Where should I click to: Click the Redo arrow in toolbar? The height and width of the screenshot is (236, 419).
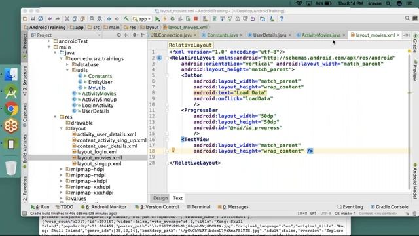[58, 19]
